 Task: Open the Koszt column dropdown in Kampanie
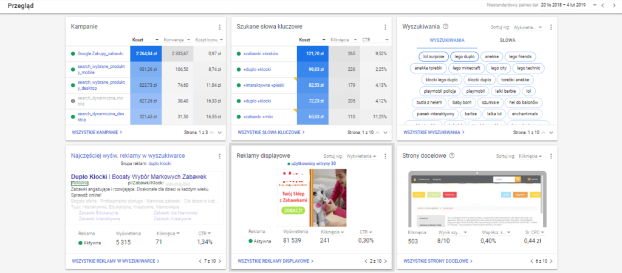pyautogui.click(x=157, y=40)
